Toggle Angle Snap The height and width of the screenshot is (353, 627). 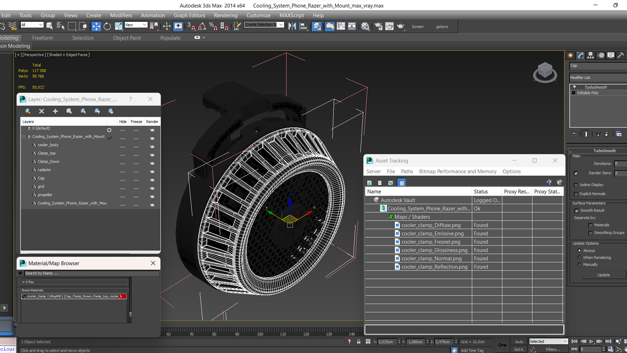pyautogui.click(x=202, y=26)
